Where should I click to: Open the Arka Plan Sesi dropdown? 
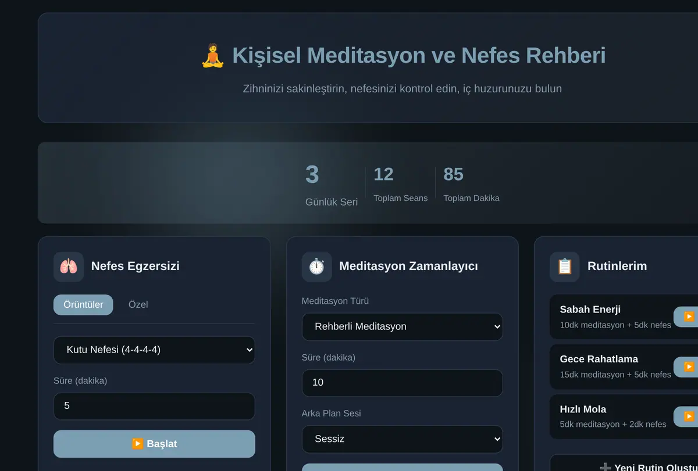coord(402,439)
